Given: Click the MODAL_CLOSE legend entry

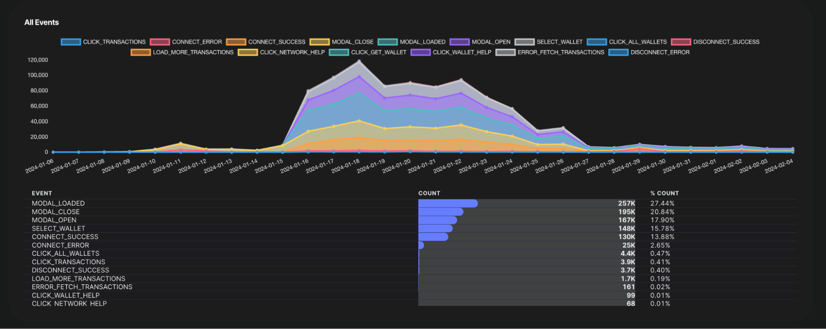Looking at the screenshot, I should 319,42.
